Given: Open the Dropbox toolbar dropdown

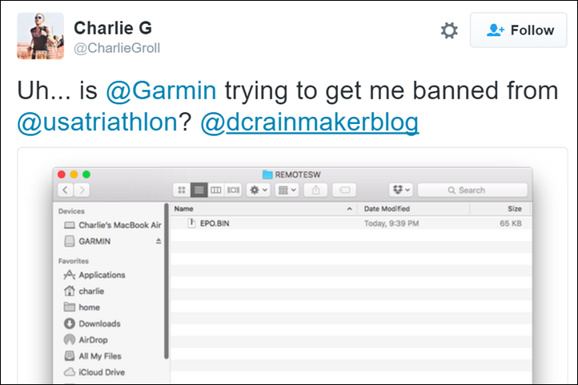Looking at the screenshot, I should point(401,190).
